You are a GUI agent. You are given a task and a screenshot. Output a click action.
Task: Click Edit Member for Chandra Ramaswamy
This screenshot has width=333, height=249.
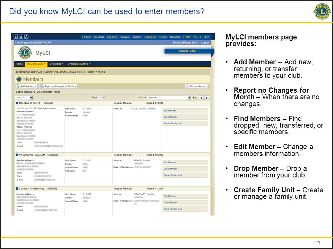click(x=185, y=196)
